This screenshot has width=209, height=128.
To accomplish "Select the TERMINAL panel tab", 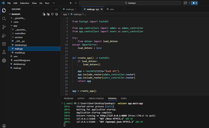I will pos(112,98).
